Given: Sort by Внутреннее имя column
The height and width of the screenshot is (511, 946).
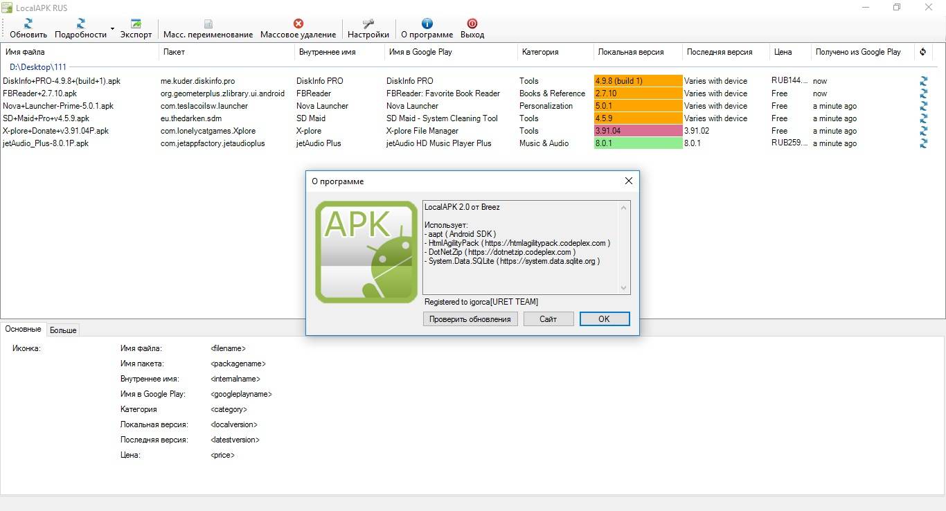Looking at the screenshot, I should (x=339, y=52).
